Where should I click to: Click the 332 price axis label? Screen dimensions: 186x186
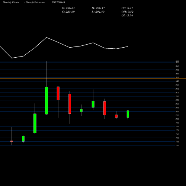pos(177,70)
